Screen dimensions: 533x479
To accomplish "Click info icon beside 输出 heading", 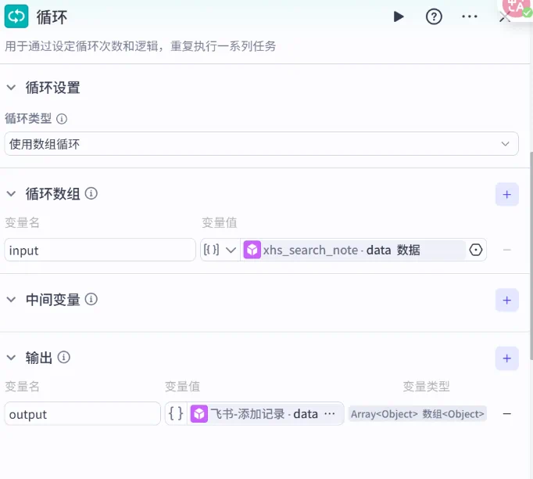I will (x=63, y=358).
